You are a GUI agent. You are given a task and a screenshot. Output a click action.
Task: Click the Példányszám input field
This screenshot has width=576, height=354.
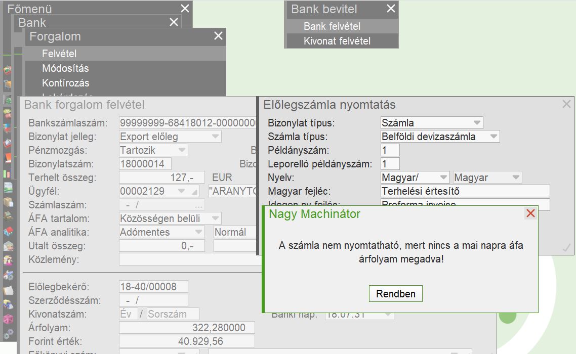390,150
